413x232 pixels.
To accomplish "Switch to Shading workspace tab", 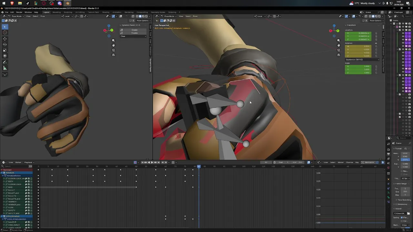I will (x=106, y=12).
